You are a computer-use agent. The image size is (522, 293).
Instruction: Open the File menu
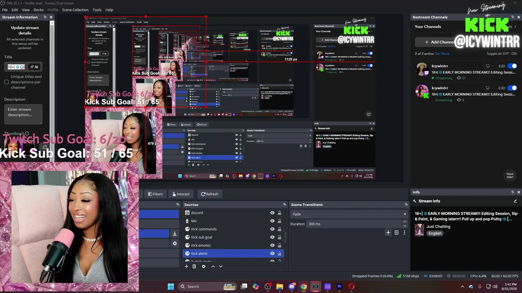[5, 10]
